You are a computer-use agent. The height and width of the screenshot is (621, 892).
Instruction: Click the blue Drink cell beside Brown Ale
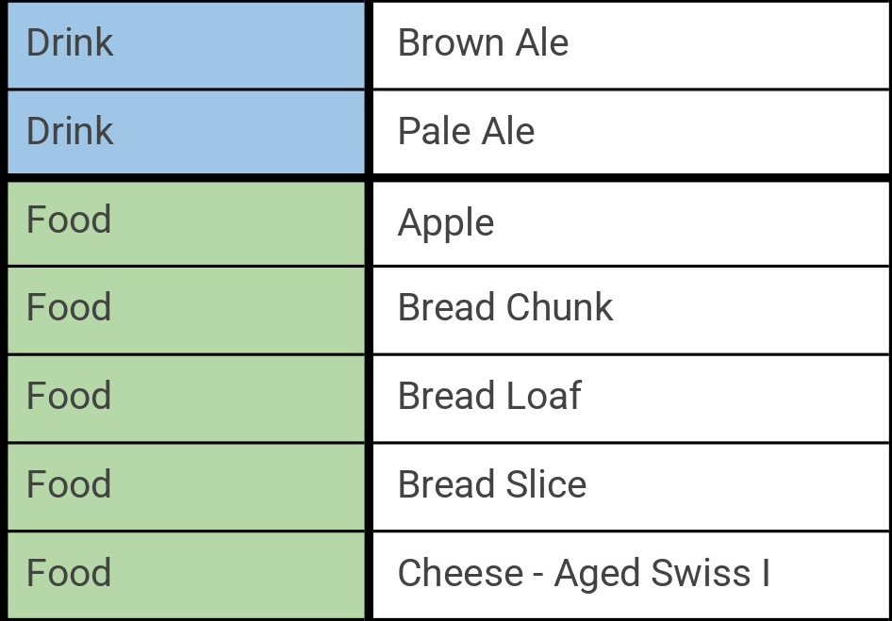(186, 44)
